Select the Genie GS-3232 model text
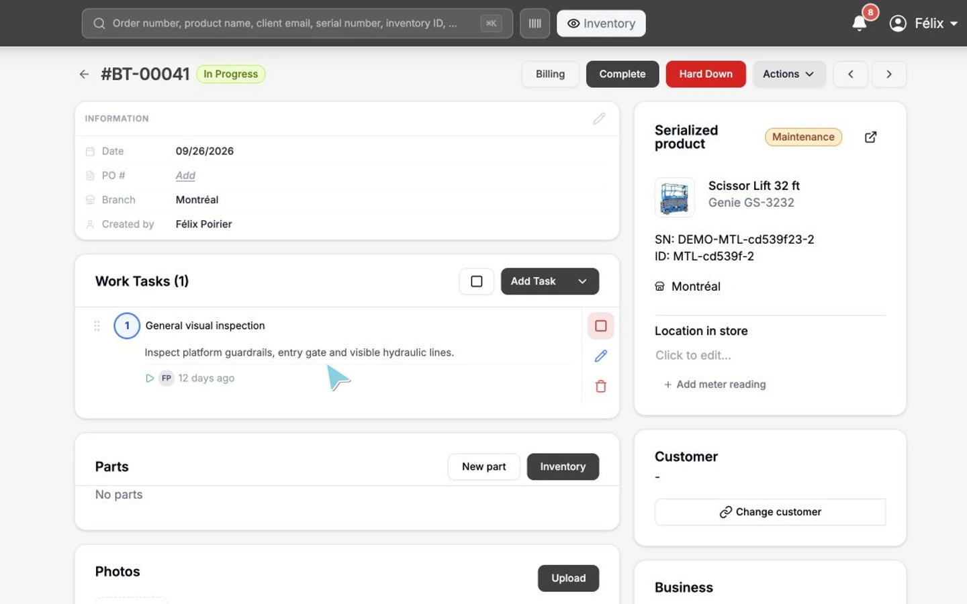Image resolution: width=967 pixels, height=604 pixels. 751,203
